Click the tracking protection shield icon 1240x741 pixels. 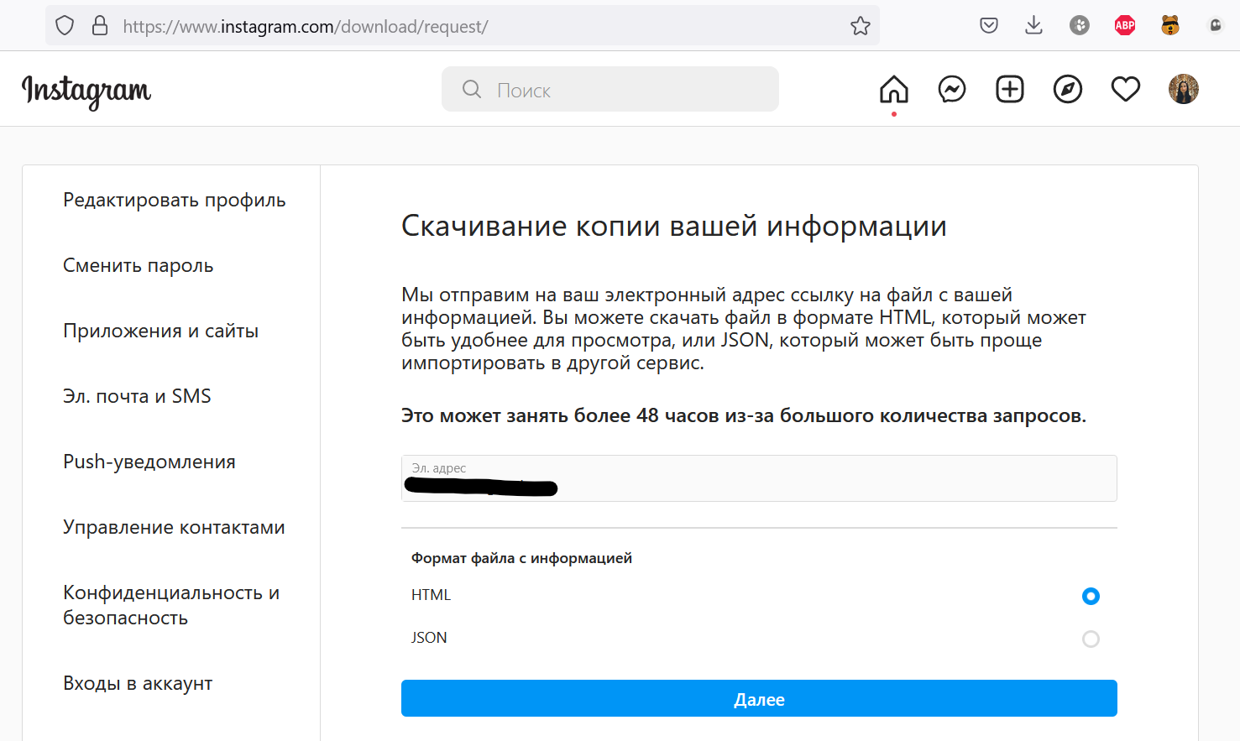pos(64,24)
